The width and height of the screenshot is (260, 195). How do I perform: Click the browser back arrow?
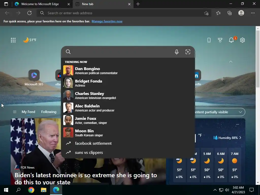tap(7, 13)
